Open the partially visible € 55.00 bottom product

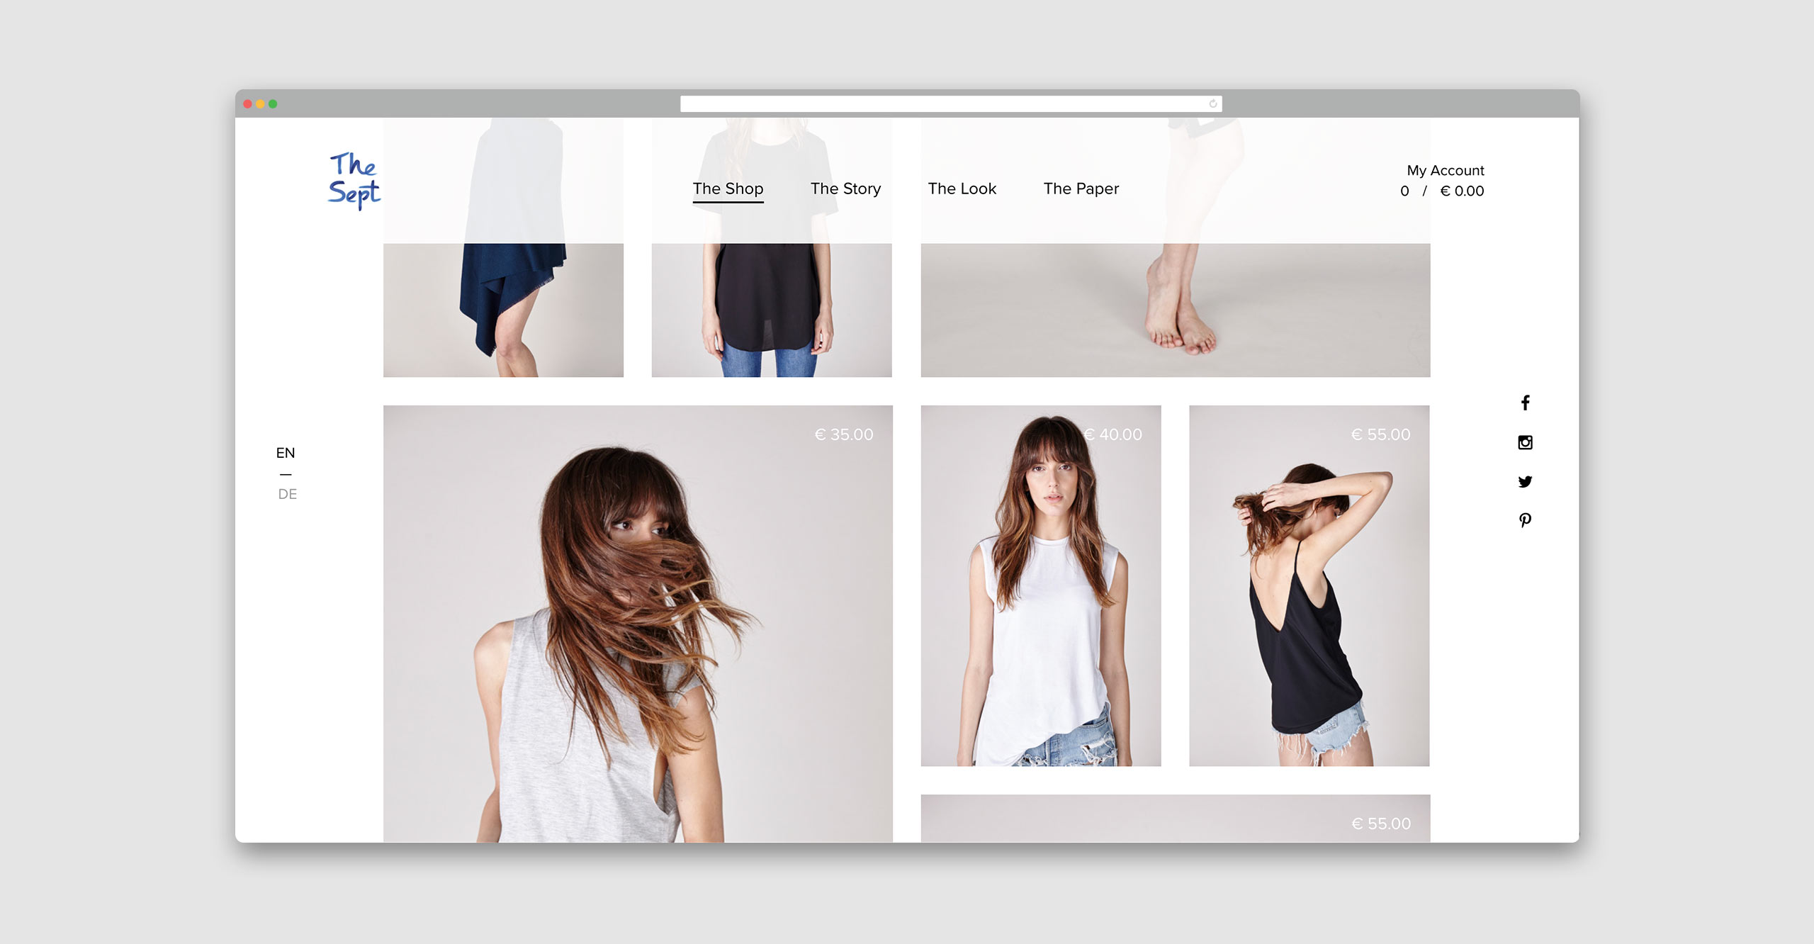coord(1175,818)
